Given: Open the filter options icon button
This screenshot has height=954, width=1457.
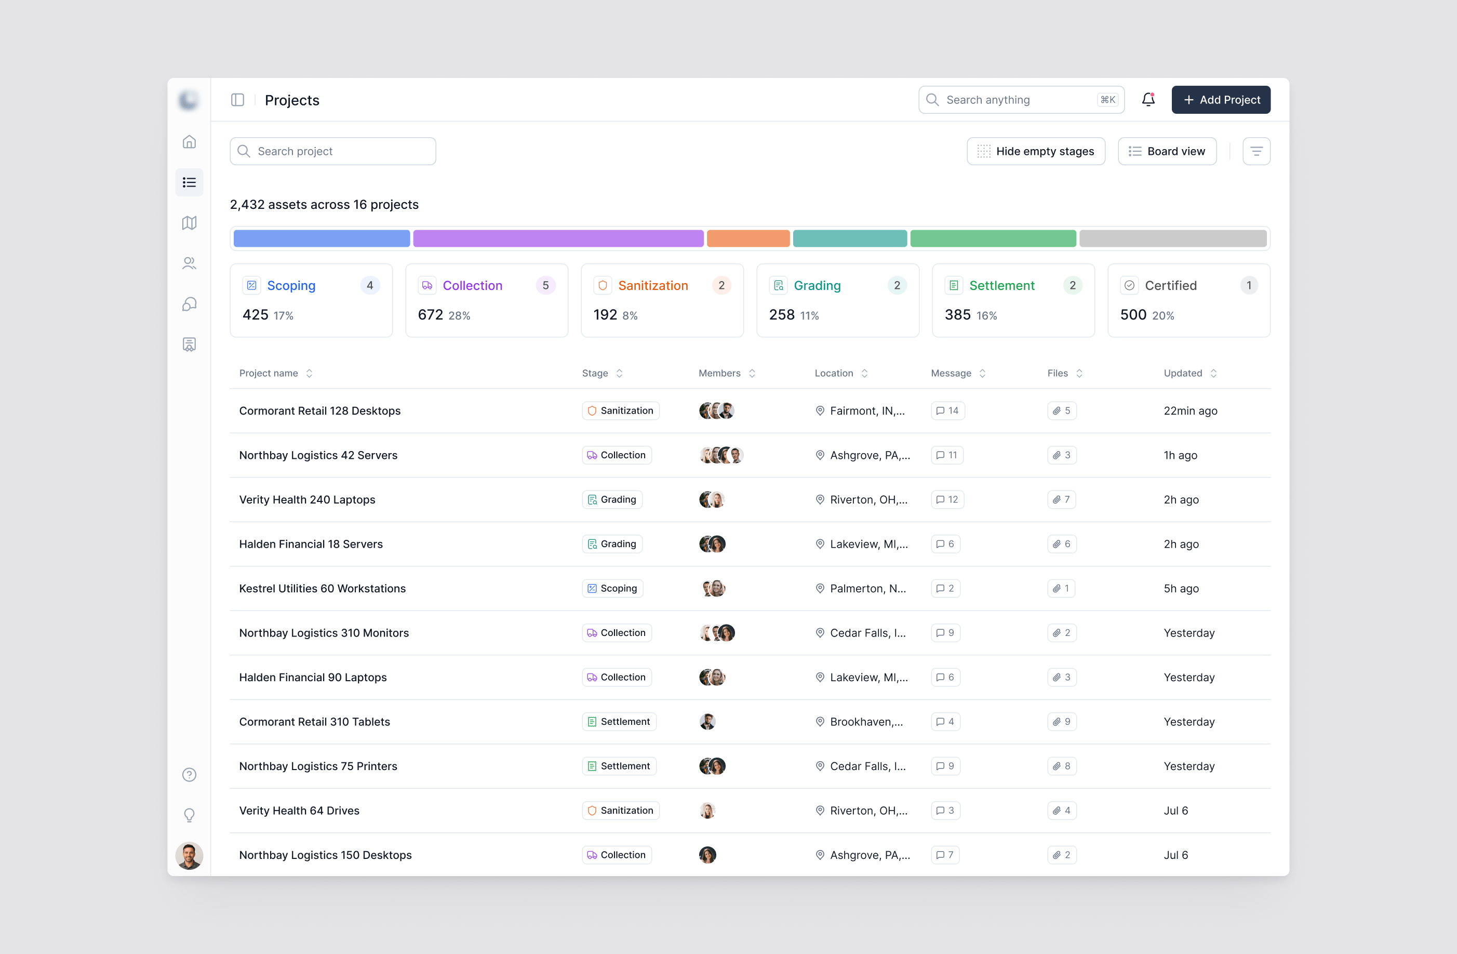Looking at the screenshot, I should (x=1256, y=151).
